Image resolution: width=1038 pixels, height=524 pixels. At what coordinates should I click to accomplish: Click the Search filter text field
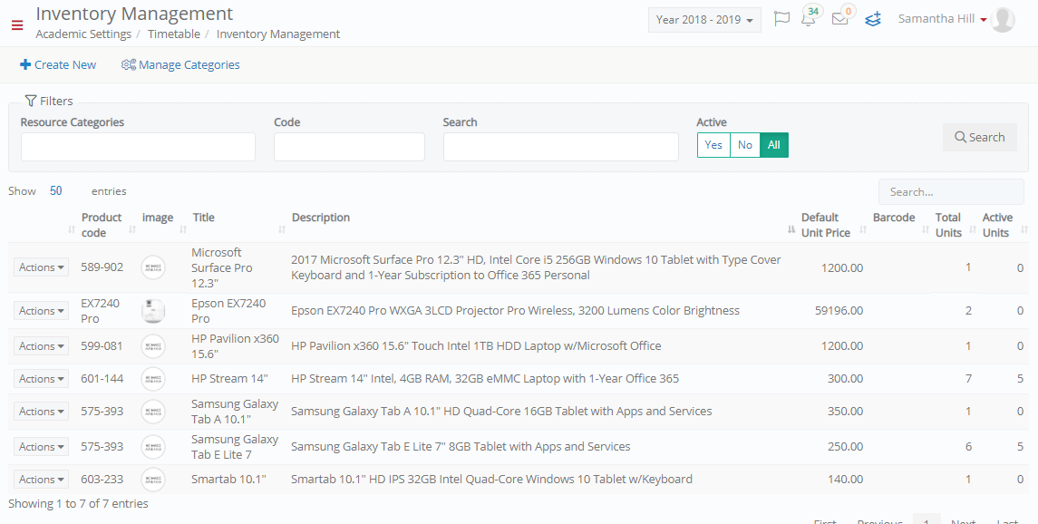[561, 147]
